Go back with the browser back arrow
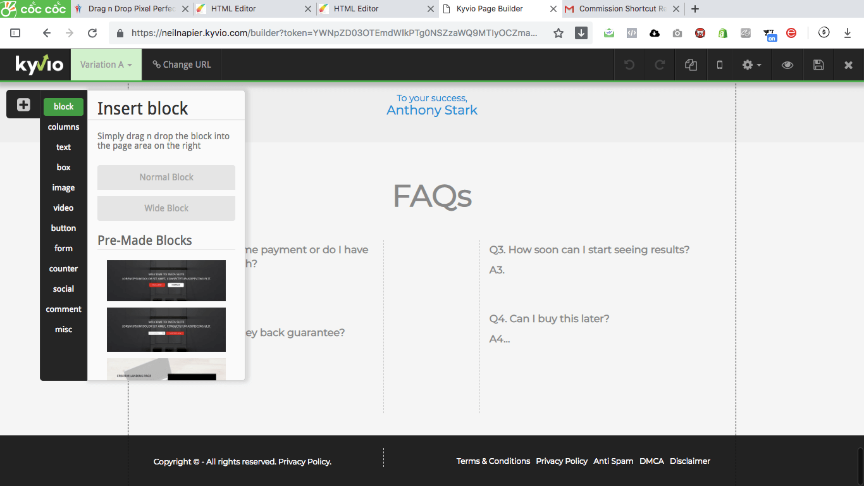Screen dimensions: 864x486 coord(46,33)
